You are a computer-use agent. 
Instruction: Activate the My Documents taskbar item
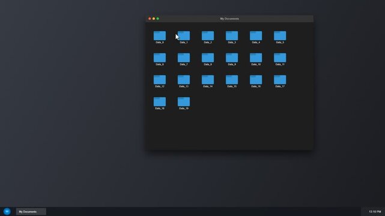pyautogui.click(x=31, y=212)
